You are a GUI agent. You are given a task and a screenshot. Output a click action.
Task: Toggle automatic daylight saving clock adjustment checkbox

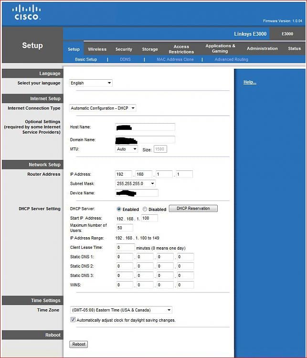73,320
